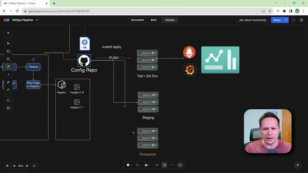Screen dimensions: 308x173
Task: Open more options in bottom line toolbar
Action: pos(180,165)
